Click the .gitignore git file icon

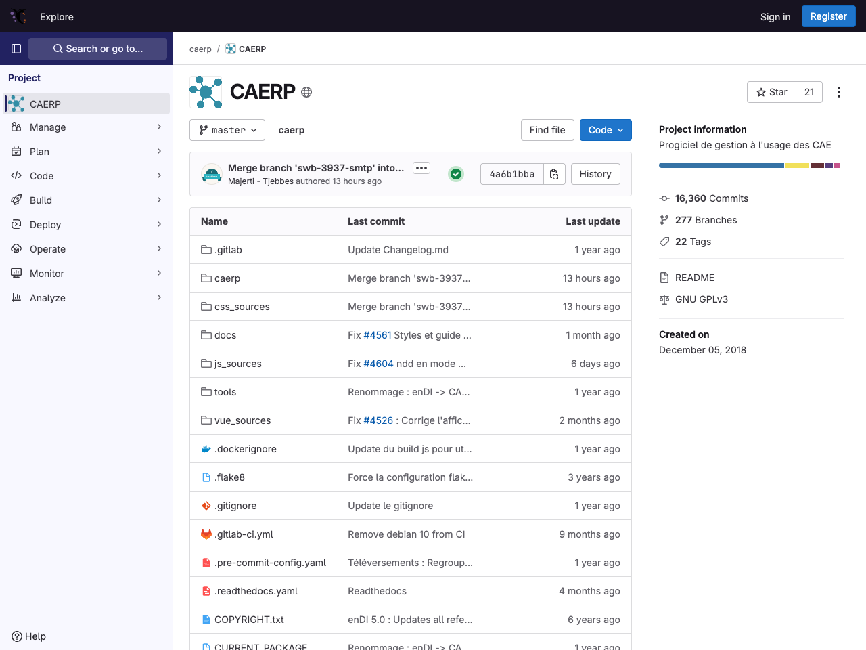(206, 506)
